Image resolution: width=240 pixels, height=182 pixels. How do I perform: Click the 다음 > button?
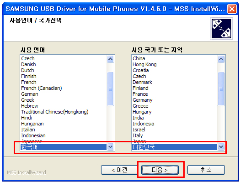pyautogui.click(x=160, y=170)
